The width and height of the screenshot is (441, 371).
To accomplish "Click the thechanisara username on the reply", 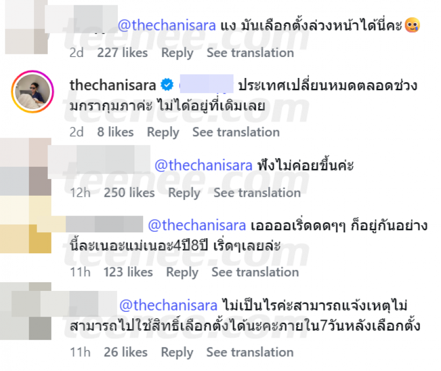I will (x=113, y=84).
